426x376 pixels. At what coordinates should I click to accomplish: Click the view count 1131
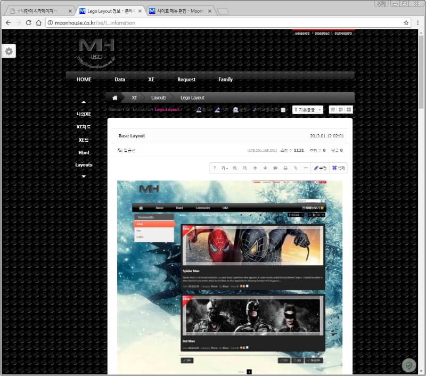click(x=299, y=151)
